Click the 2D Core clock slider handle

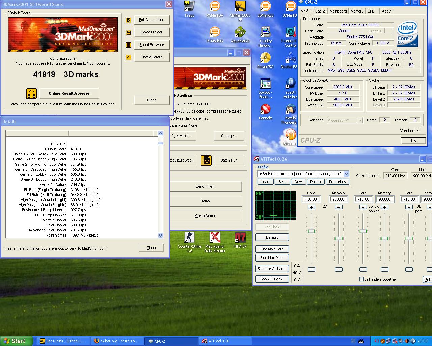[x=312, y=231]
